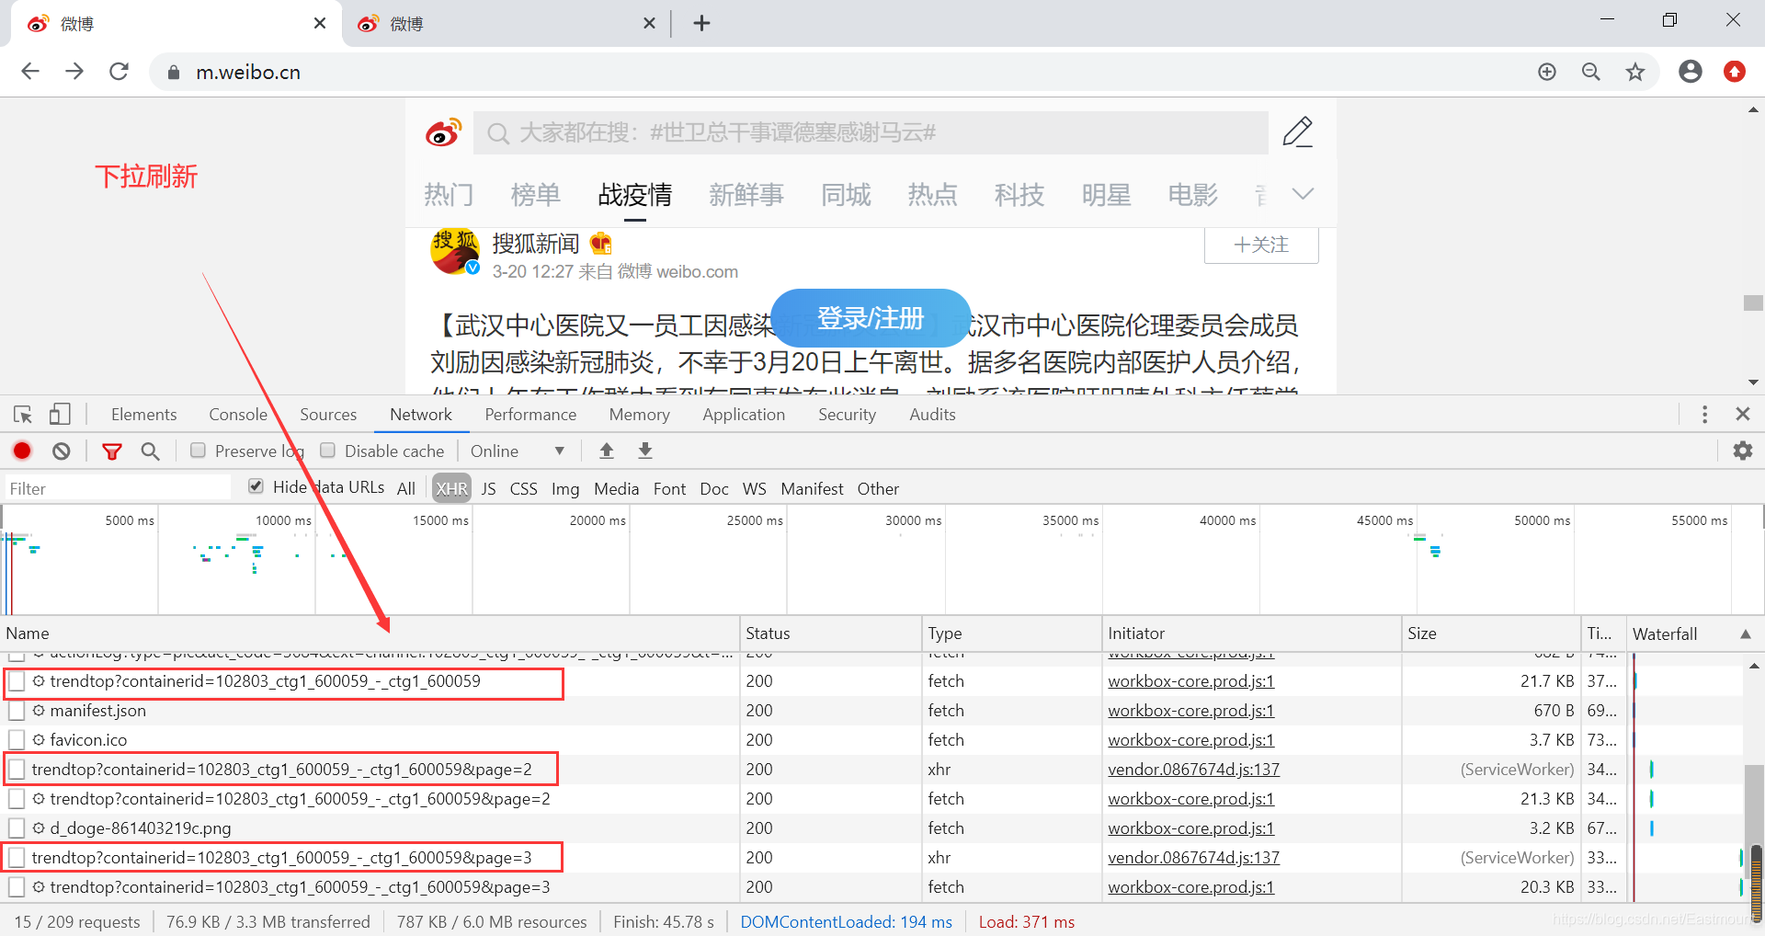Export HAR with the download icon

(645, 451)
